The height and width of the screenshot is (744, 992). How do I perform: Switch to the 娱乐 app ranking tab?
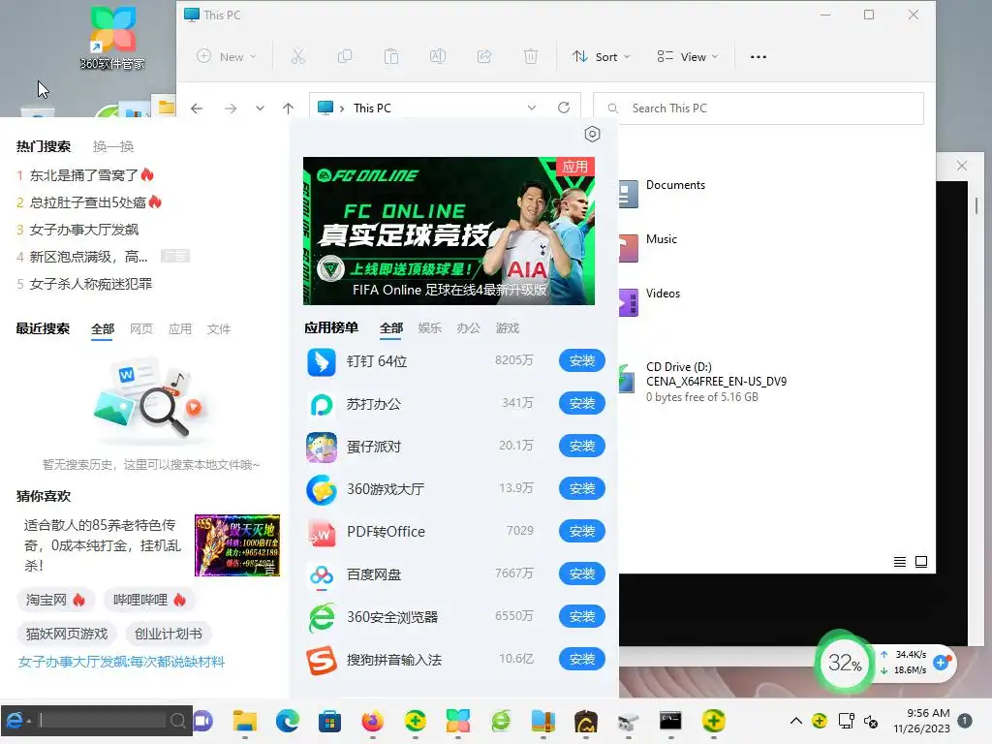point(429,328)
